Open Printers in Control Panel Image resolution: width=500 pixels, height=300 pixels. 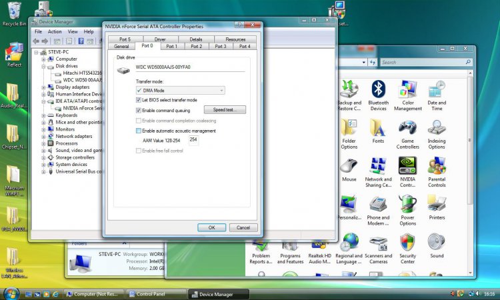(x=437, y=207)
